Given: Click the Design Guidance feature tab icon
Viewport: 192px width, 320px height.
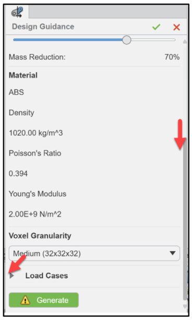Looking at the screenshot, I should pos(17,12).
